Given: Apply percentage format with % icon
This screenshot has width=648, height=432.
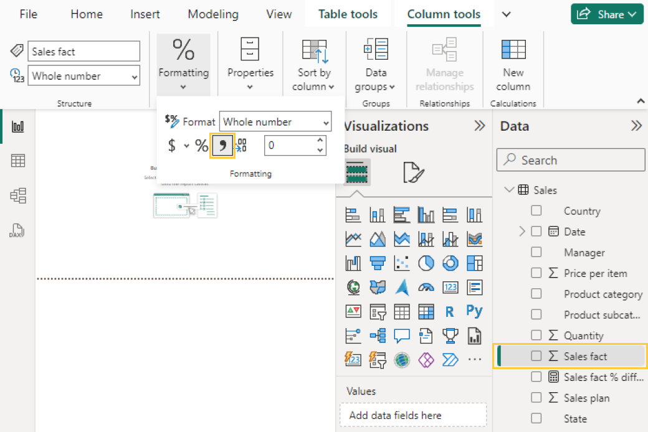Looking at the screenshot, I should 202,146.
